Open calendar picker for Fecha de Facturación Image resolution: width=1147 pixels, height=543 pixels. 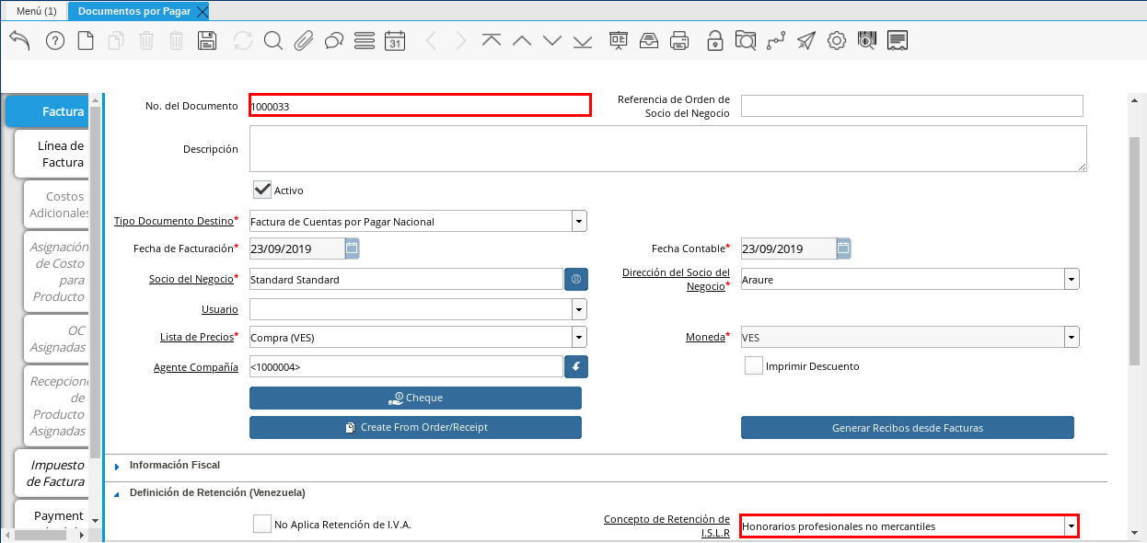[x=352, y=248]
